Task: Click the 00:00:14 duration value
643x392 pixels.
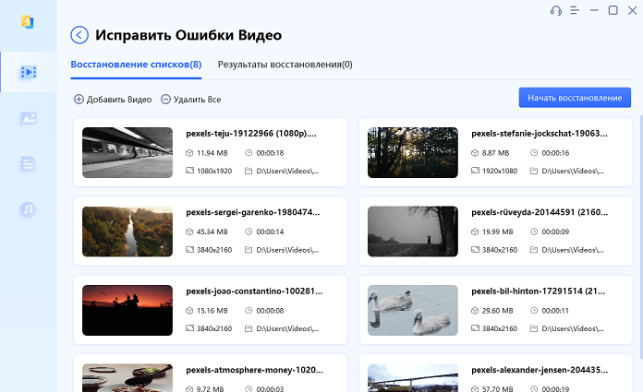Action: click(x=270, y=232)
